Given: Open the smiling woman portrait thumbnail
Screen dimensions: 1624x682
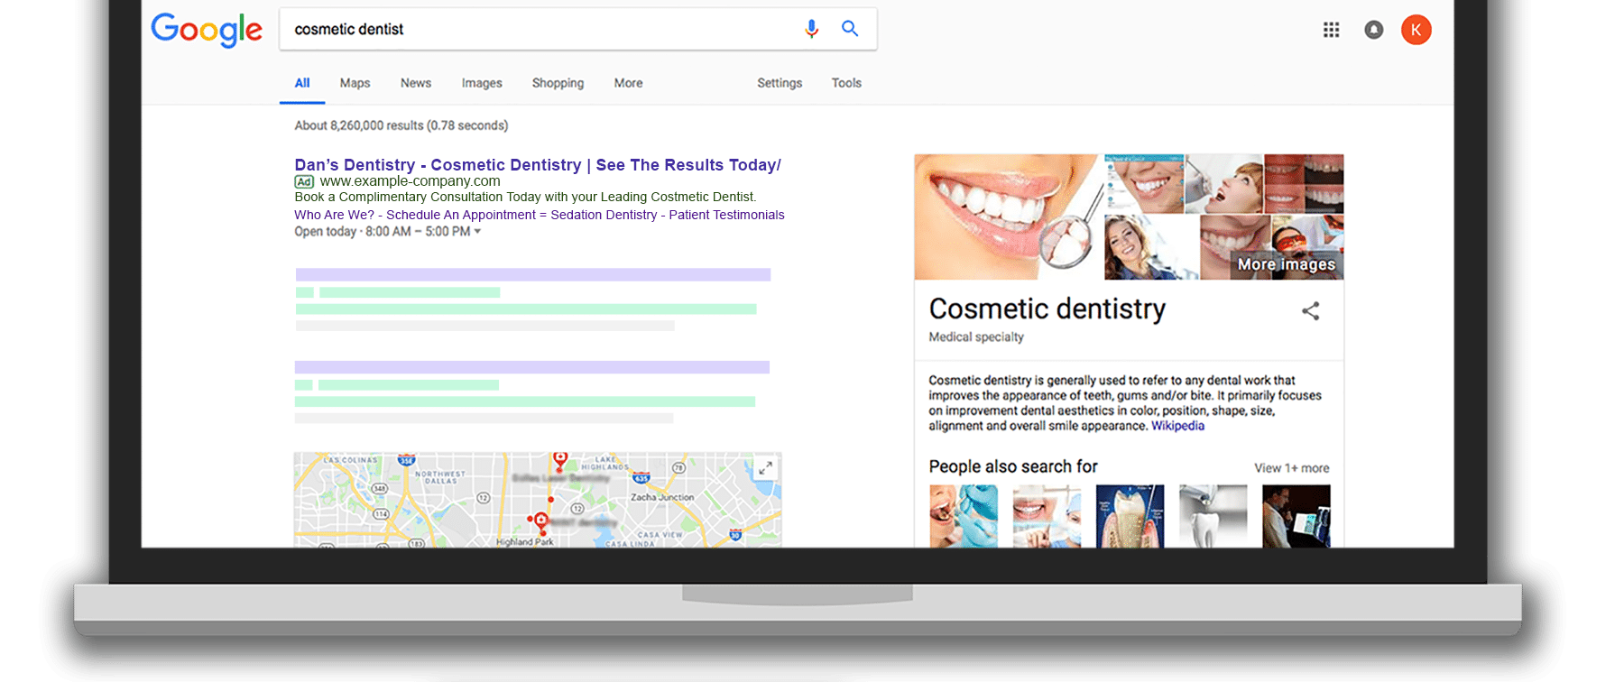Looking at the screenshot, I should pos(1150,247).
